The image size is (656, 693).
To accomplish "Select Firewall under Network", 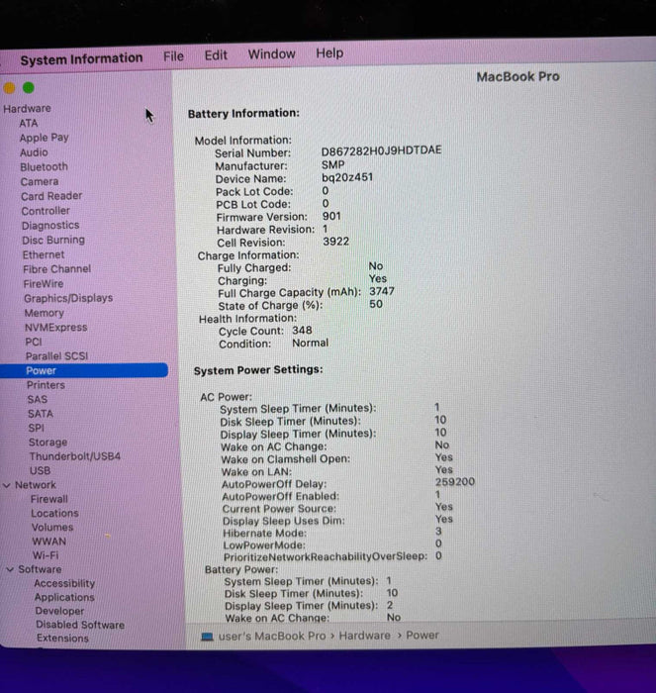I will (x=49, y=499).
